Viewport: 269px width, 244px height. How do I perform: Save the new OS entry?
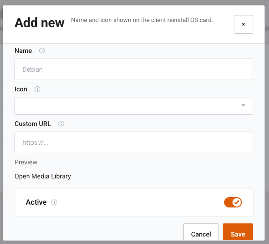[x=238, y=233]
